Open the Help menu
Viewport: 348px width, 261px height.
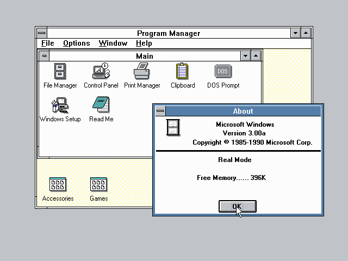point(144,43)
